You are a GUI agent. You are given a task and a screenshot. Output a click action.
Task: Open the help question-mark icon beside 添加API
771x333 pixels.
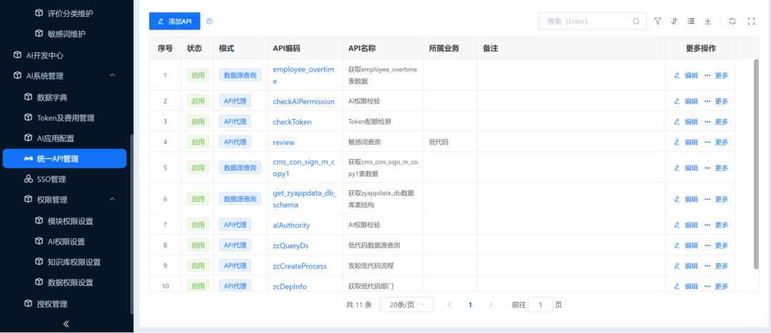tap(209, 21)
